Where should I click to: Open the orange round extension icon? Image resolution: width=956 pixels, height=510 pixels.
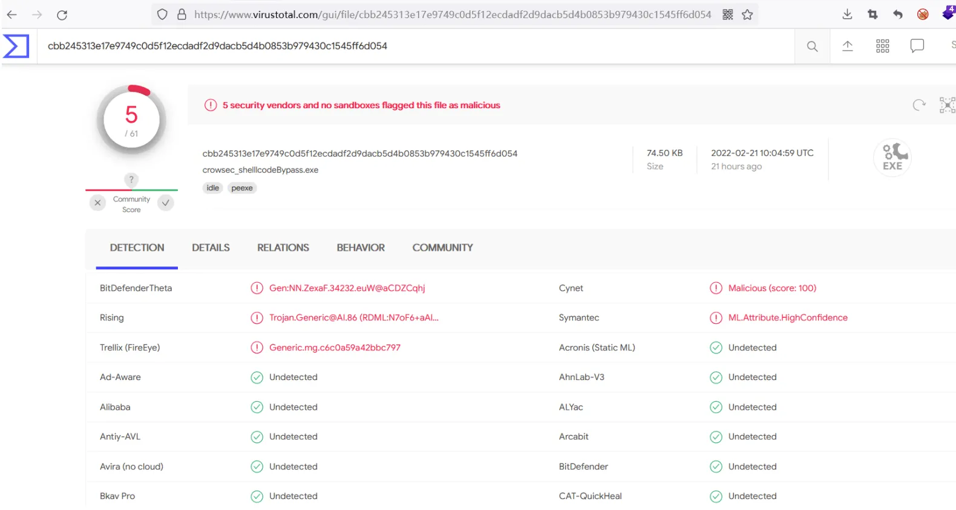pos(923,15)
